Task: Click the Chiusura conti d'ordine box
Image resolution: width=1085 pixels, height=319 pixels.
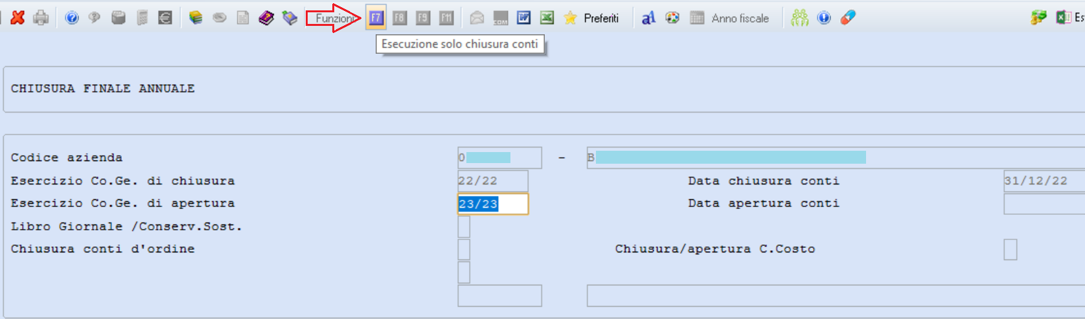Action: [464, 249]
